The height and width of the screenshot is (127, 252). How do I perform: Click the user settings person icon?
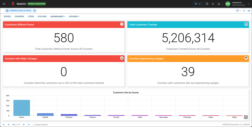click(x=219, y=4)
